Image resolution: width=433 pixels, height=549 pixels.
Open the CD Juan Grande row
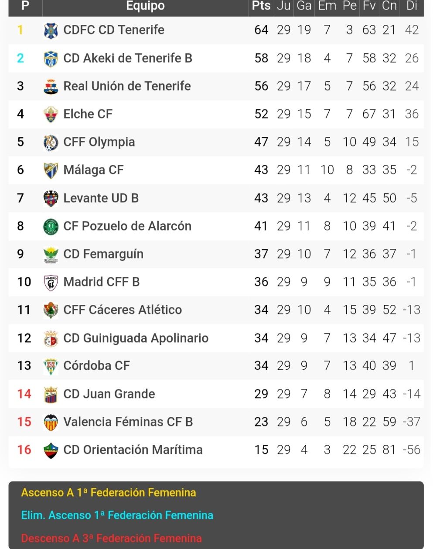point(216,394)
